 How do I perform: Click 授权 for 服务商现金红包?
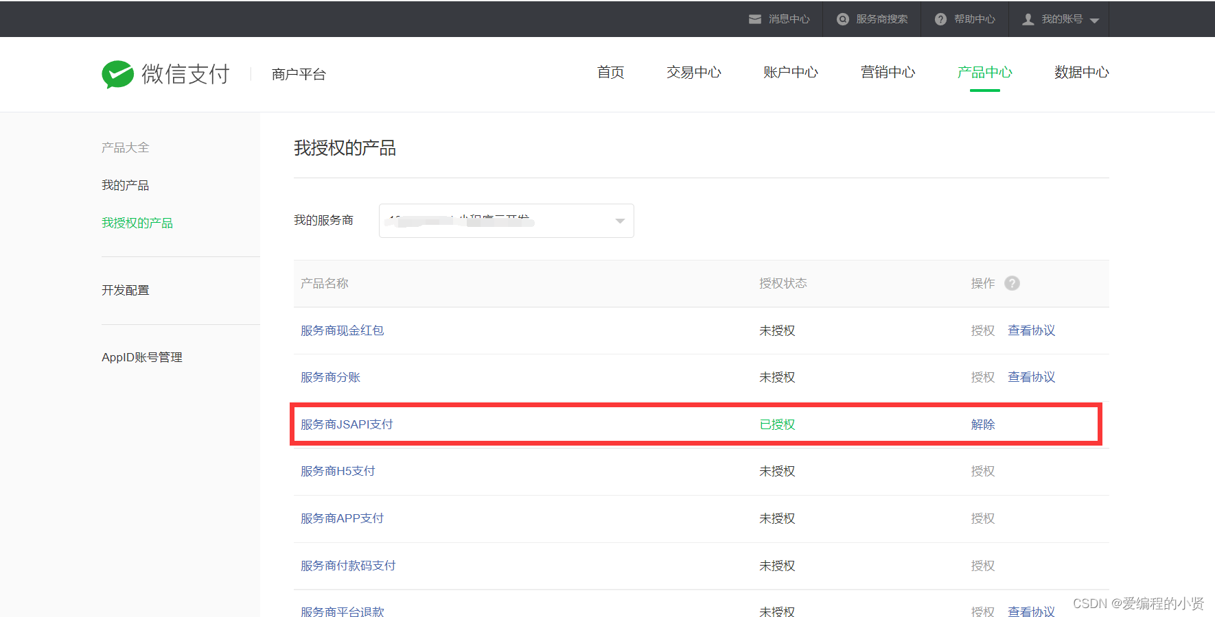click(x=983, y=330)
